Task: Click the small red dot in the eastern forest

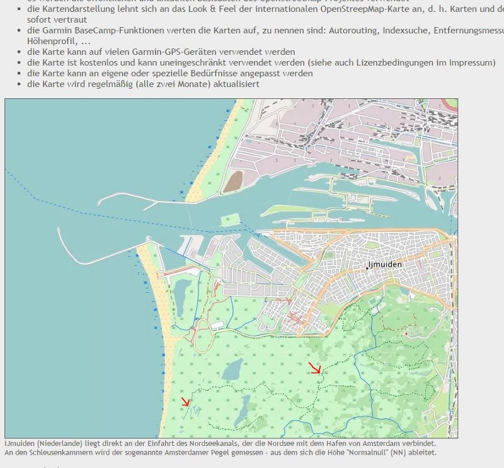Action: 406,333
